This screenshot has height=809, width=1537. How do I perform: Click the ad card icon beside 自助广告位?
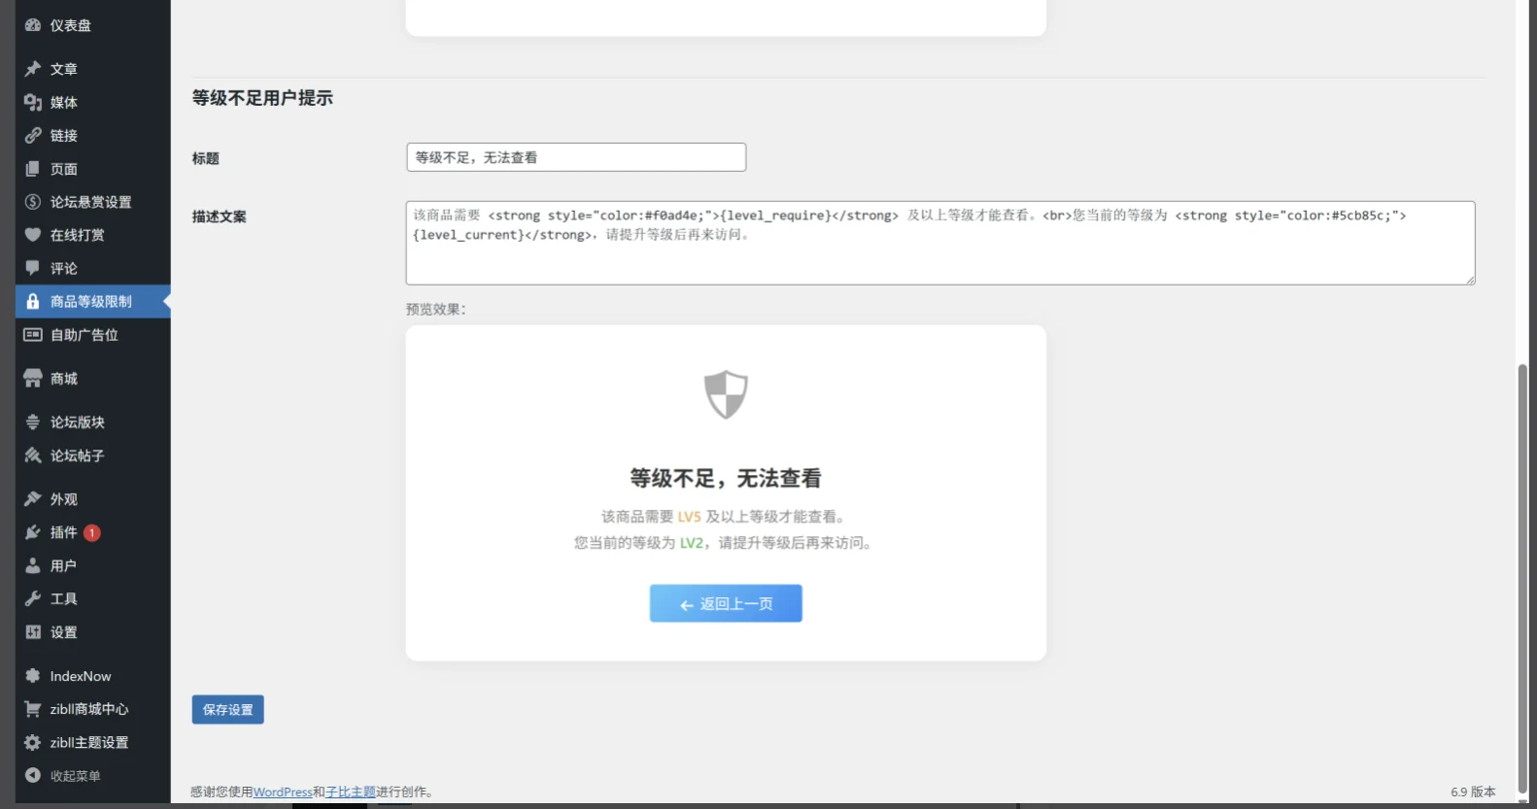point(32,335)
